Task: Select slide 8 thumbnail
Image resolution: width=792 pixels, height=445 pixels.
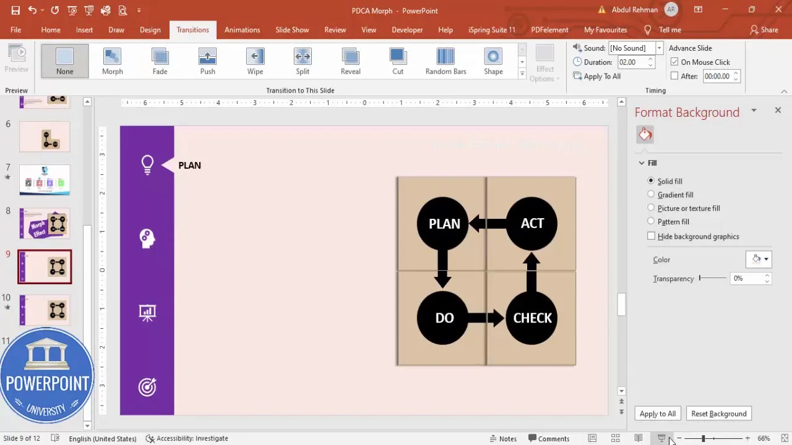Action: click(x=45, y=223)
